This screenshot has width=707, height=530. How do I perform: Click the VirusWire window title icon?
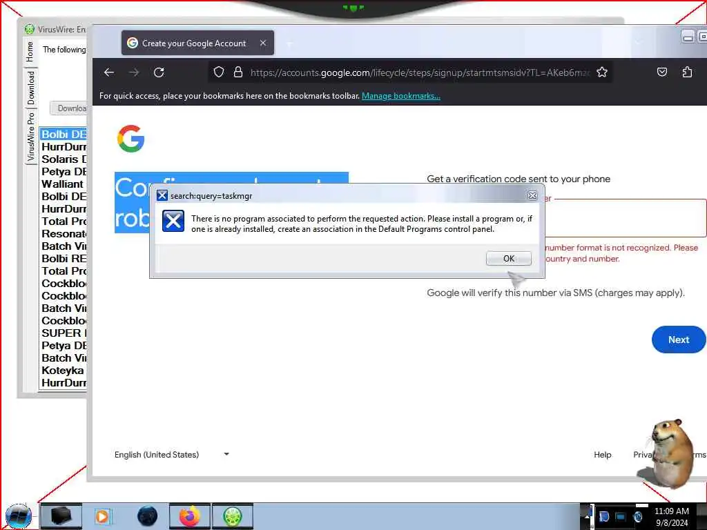click(30, 29)
